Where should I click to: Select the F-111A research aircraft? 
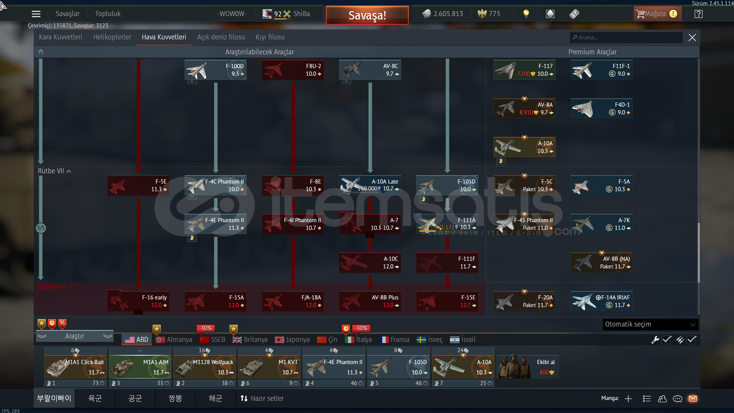pyautogui.click(x=447, y=224)
